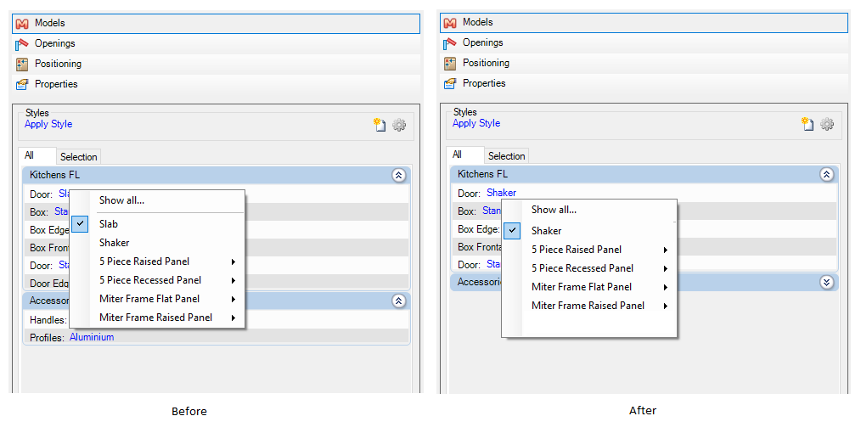Open Positioning section in Before panel
Viewport: 861px width, 433px height.
(216, 65)
